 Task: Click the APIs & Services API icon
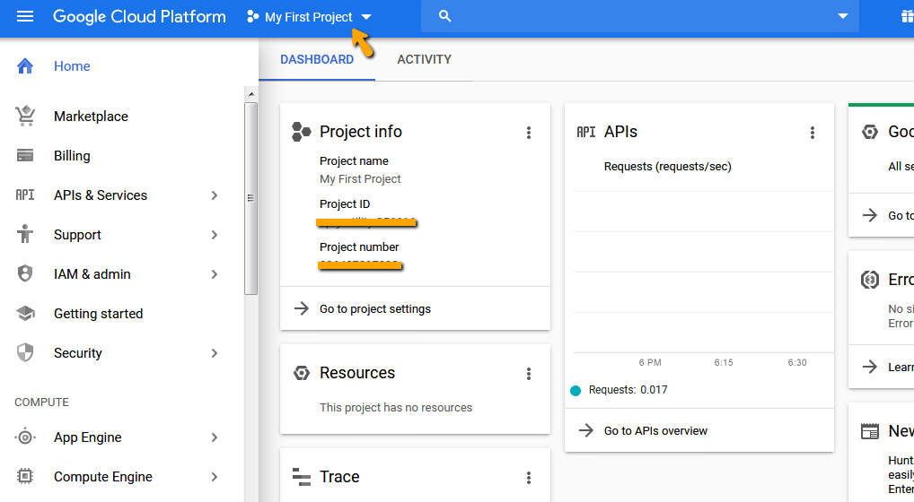coord(25,195)
